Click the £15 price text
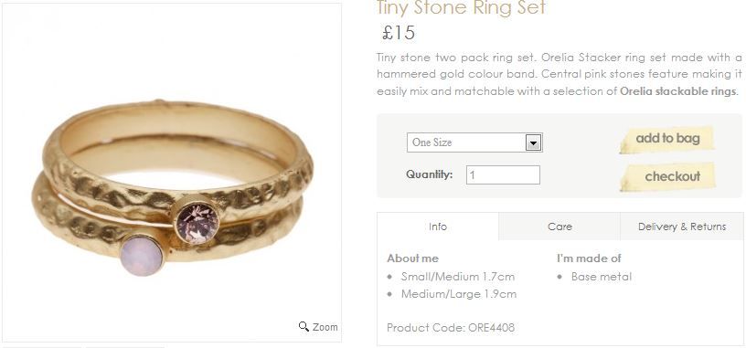 [399, 33]
